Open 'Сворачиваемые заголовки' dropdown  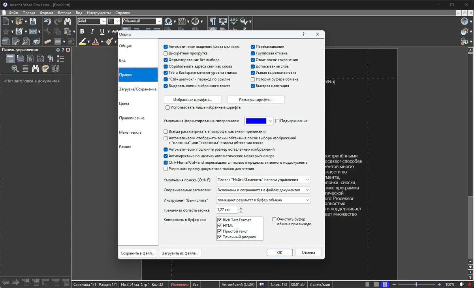click(x=263, y=190)
